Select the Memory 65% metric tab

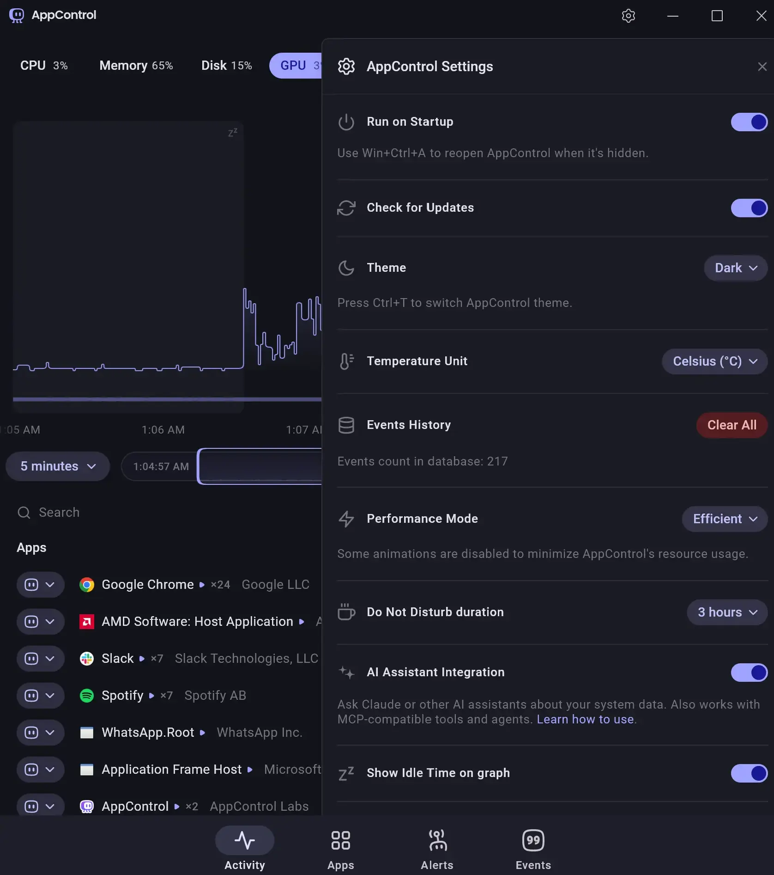pyautogui.click(x=136, y=66)
